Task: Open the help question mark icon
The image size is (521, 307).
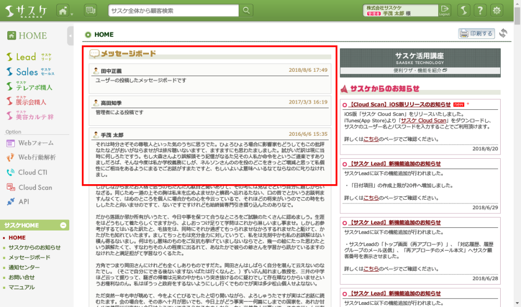Action: tap(480, 10)
